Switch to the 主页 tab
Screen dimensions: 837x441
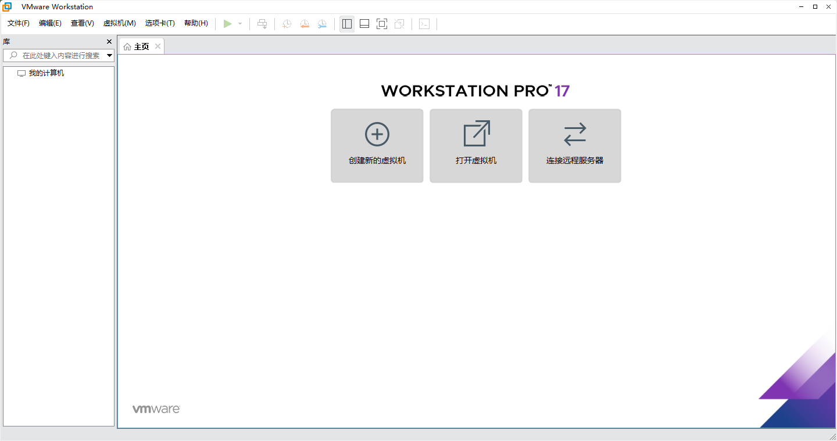click(x=140, y=46)
